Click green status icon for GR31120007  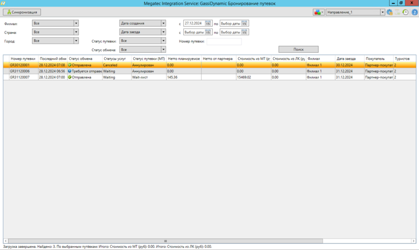[70, 77]
